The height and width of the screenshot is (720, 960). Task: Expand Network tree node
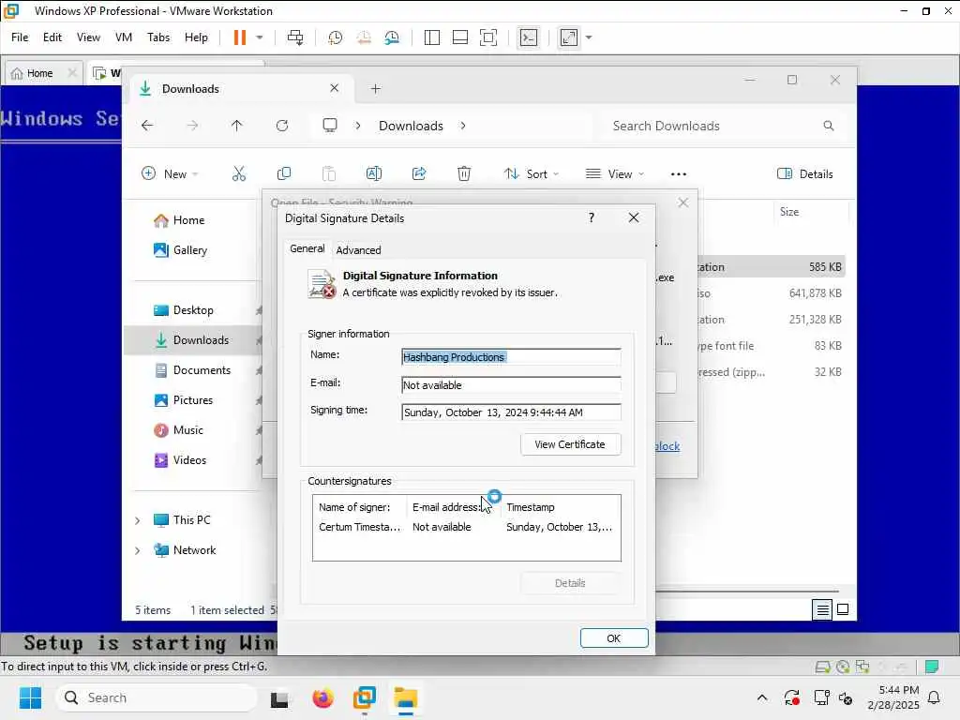tap(137, 550)
